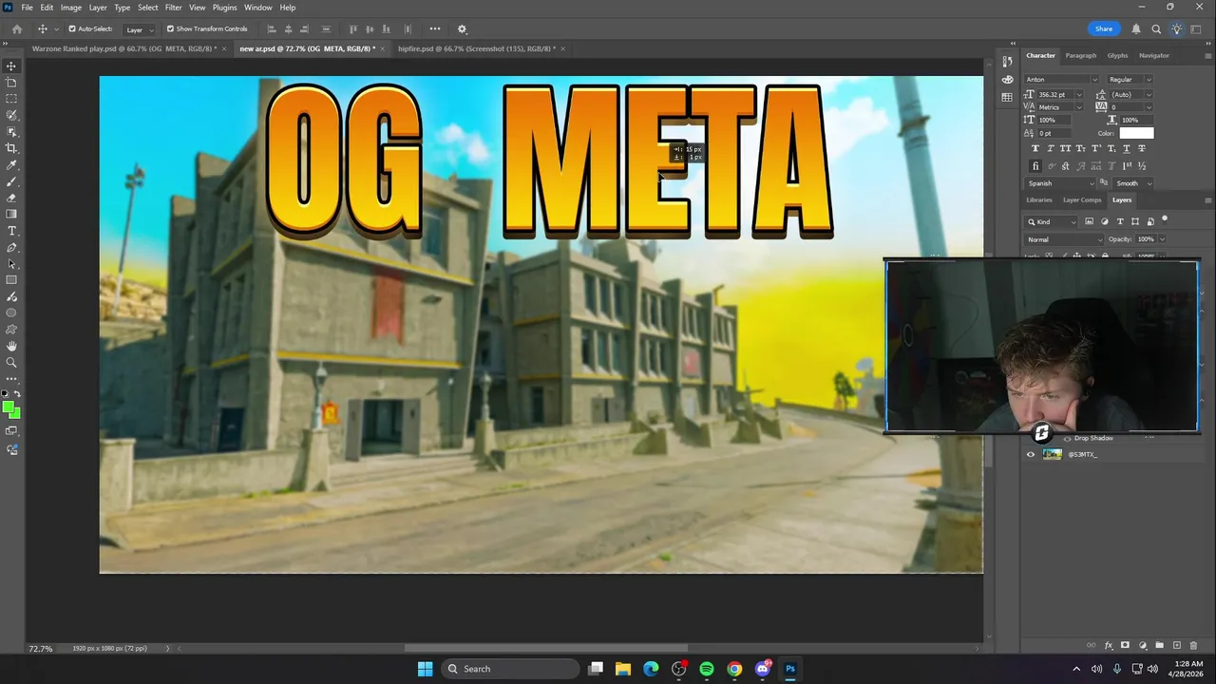
Task: Hide the @S3MTX_ layer
Action: click(1031, 454)
